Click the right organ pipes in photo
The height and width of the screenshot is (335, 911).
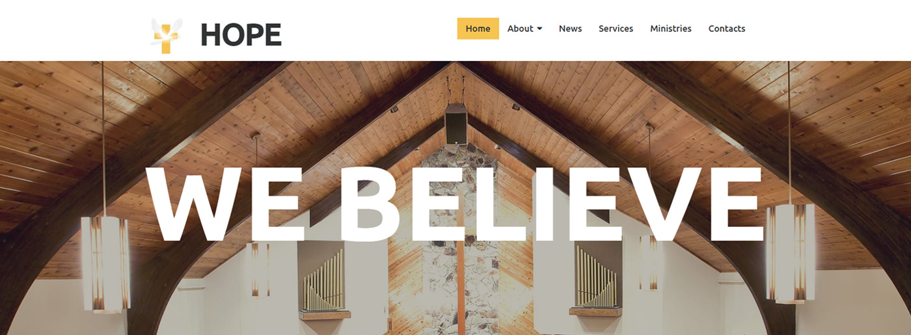(595, 277)
